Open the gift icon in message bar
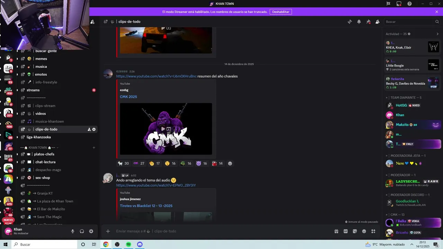 click(x=336, y=231)
